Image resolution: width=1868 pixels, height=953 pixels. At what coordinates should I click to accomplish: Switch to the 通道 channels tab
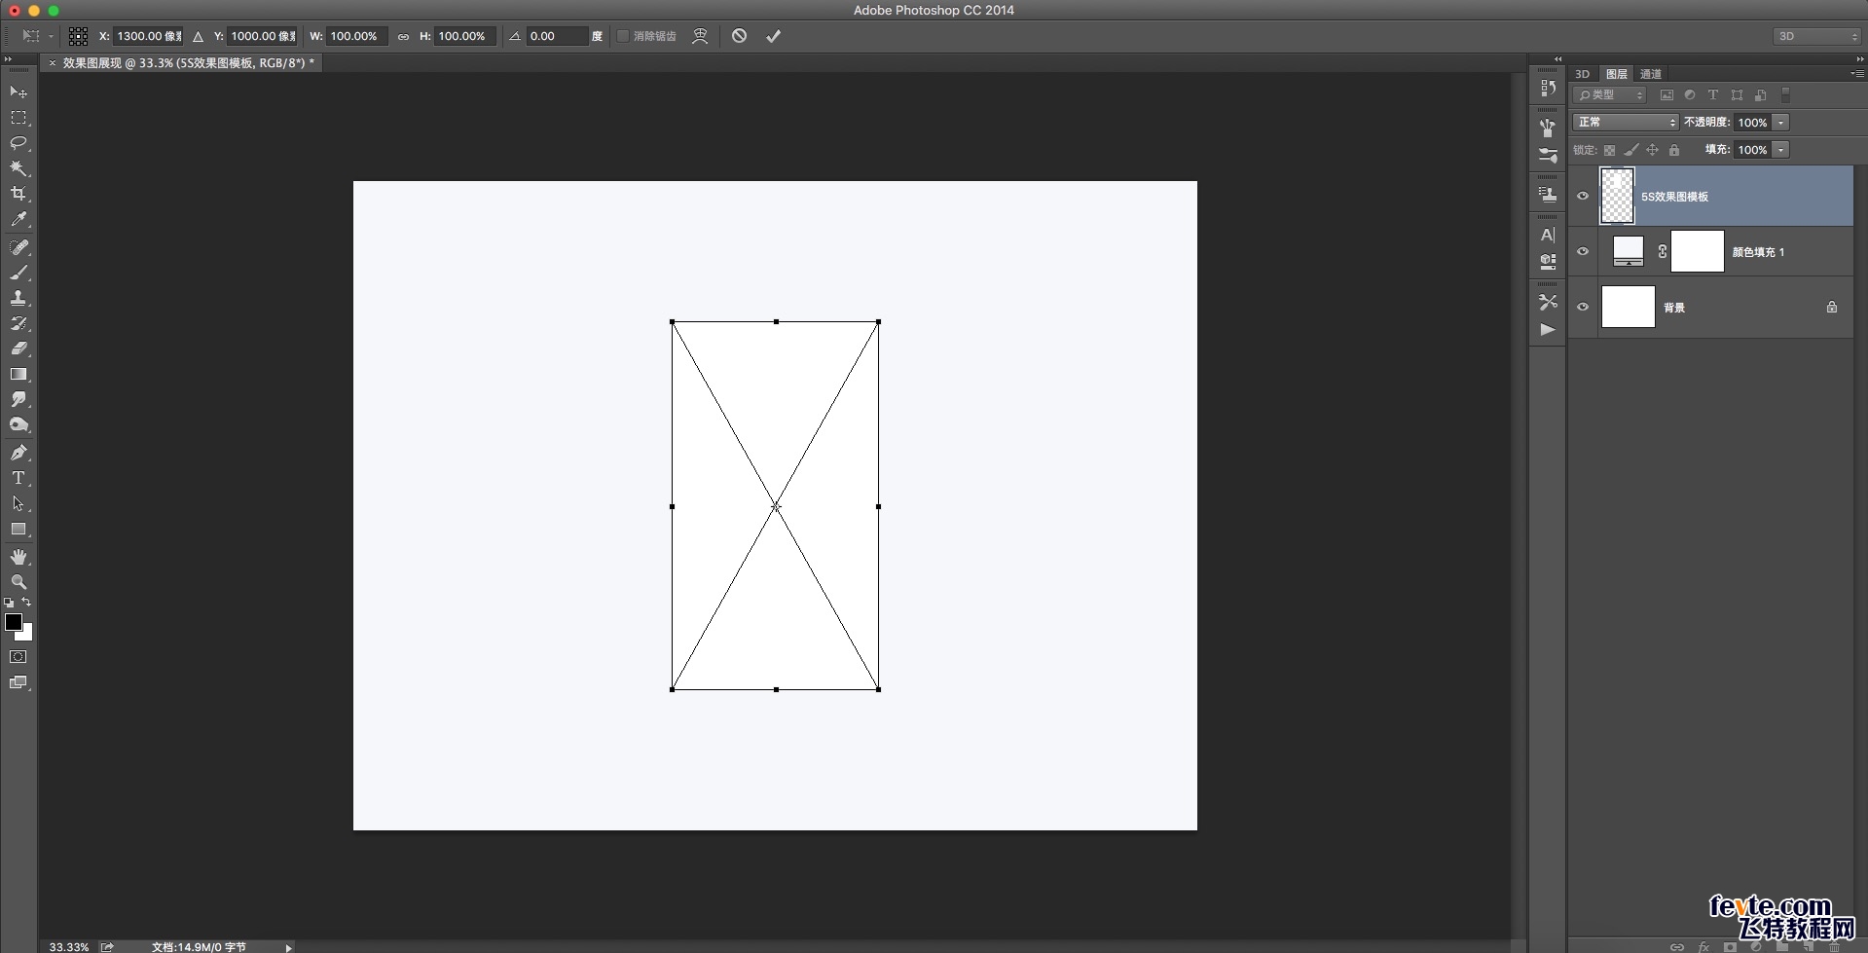pyautogui.click(x=1651, y=74)
